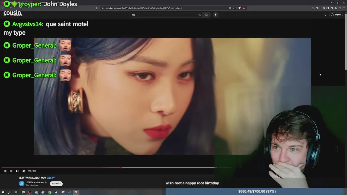Open File Explorer from the taskbar
The image size is (347, 195).
pyautogui.click(x=23, y=192)
